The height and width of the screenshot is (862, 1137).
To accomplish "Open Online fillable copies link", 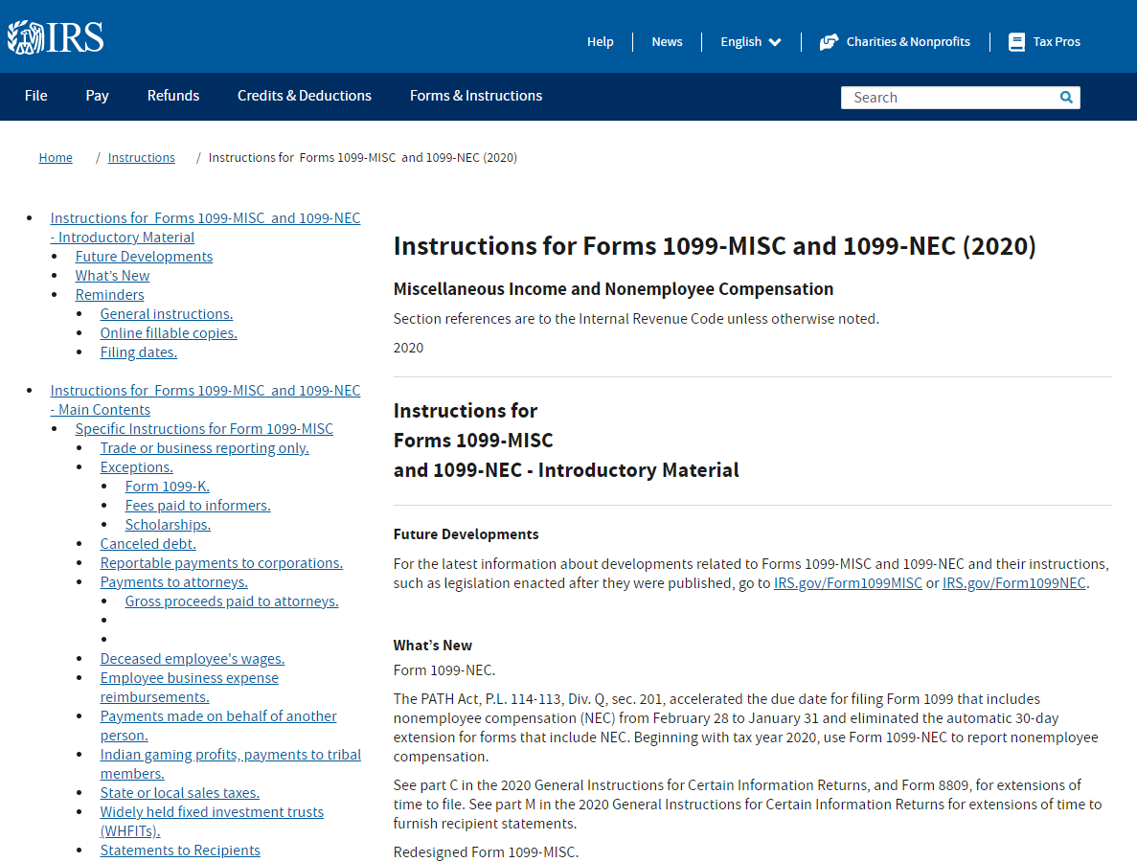I will [169, 332].
